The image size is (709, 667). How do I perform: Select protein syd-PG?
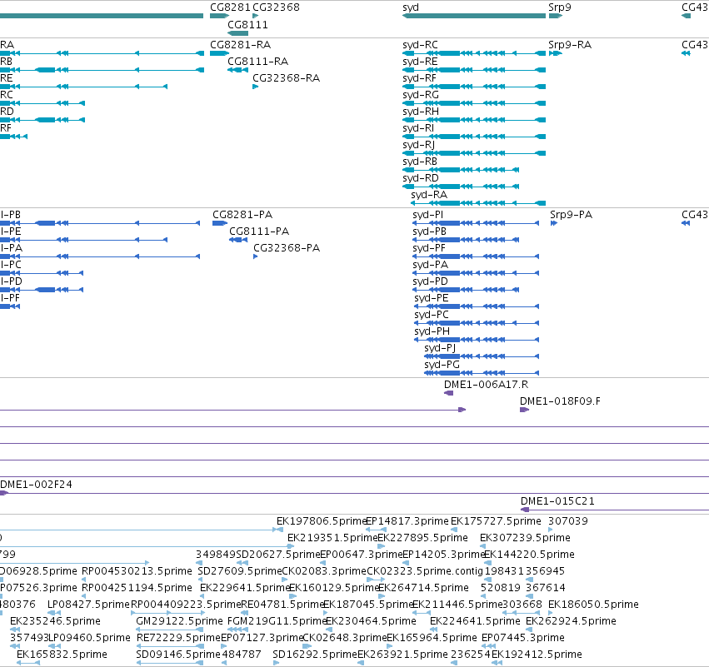click(442, 365)
